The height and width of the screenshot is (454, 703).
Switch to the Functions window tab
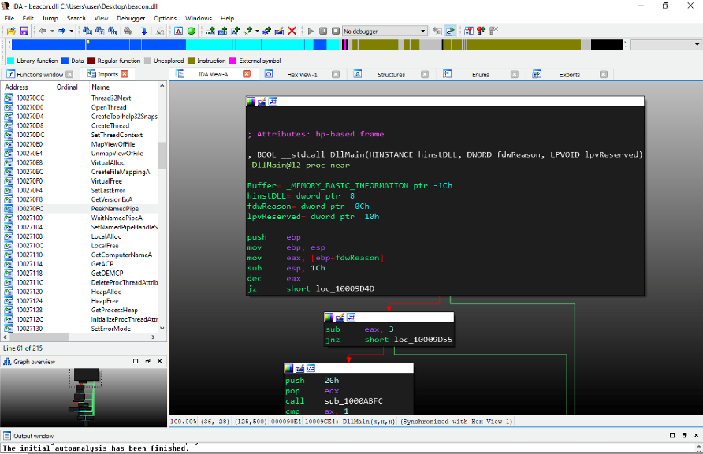point(39,74)
